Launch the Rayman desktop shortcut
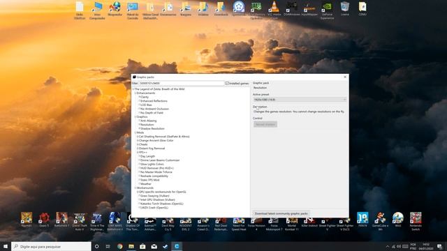The height and width of the screenshot is (251, 447). (27, 220)
